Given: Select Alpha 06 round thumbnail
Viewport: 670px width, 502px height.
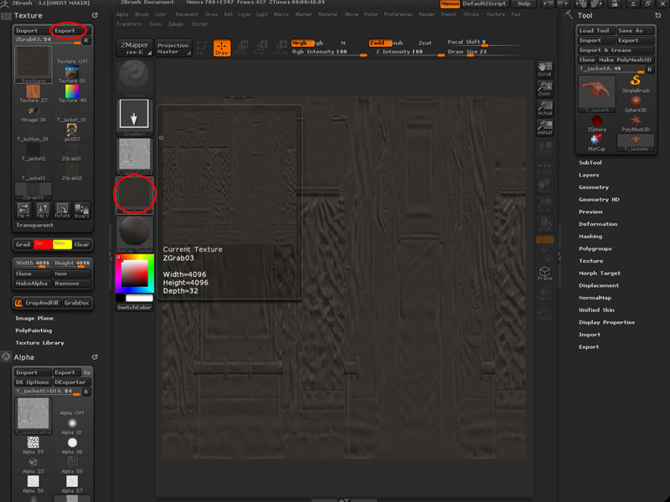Looking at the screenshot, I should coord(72,445).
